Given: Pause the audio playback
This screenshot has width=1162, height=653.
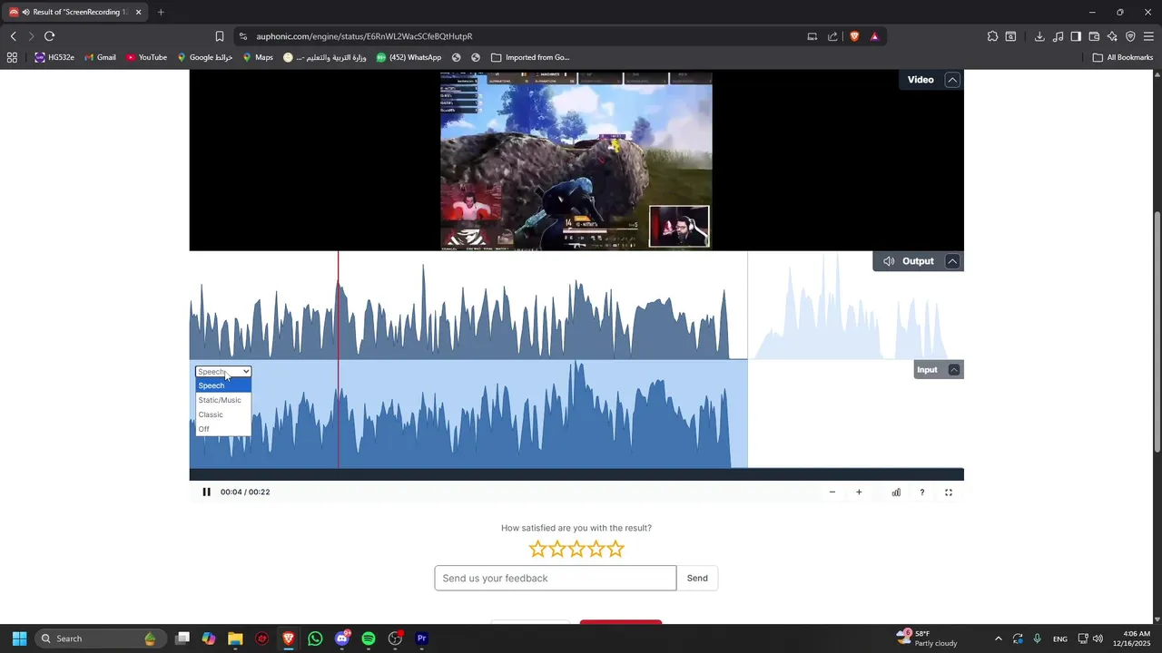Looking at the screenshot, I should 206,492.
